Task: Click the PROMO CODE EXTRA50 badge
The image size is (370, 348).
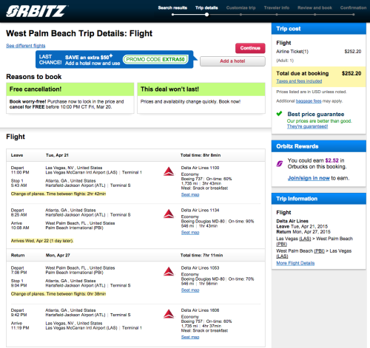Action: (x=155, y=59)
